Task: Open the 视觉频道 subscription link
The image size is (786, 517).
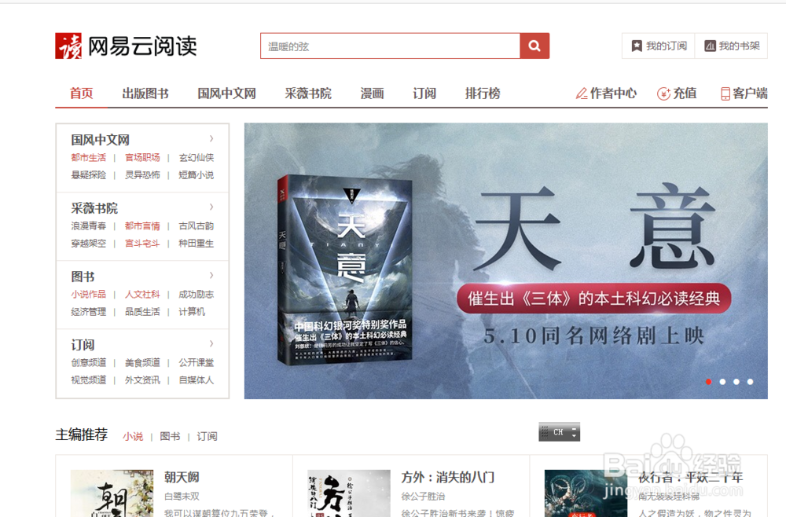Action: coord(89,380)
